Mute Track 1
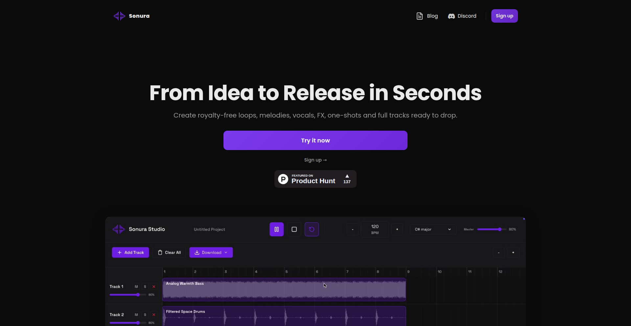Image resolution: width=631 pixels, height=326 pixels. pyautogui.click(x=136, y=287)
